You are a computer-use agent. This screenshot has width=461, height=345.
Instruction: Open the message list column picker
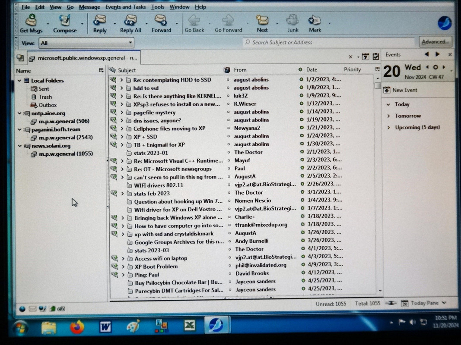pos(378,69)
